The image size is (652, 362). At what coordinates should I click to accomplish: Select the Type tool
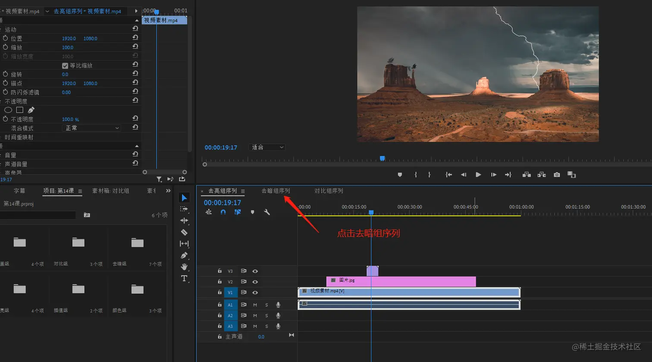184,278
